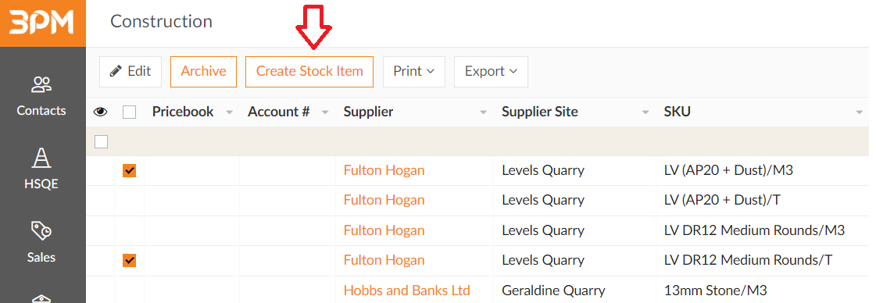Tick the checkbox in the filter row
Screen dimensions: 876x303
point(101,141)
